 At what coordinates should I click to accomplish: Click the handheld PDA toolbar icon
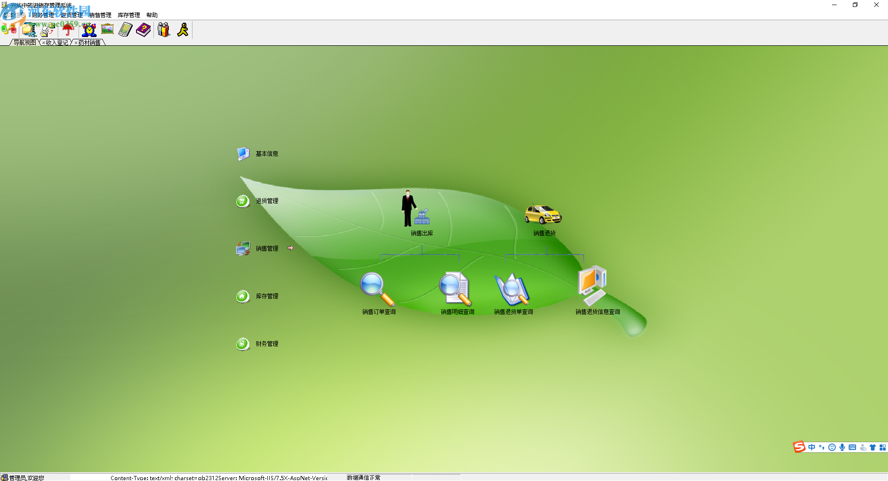[x=125, y=30]
